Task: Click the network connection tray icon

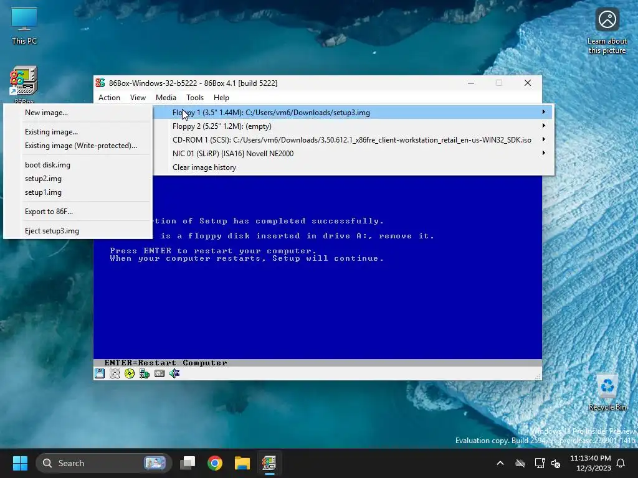Action: click(540, 463)
